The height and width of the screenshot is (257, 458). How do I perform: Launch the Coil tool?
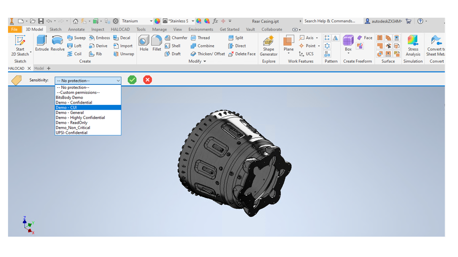coord(74,54)
